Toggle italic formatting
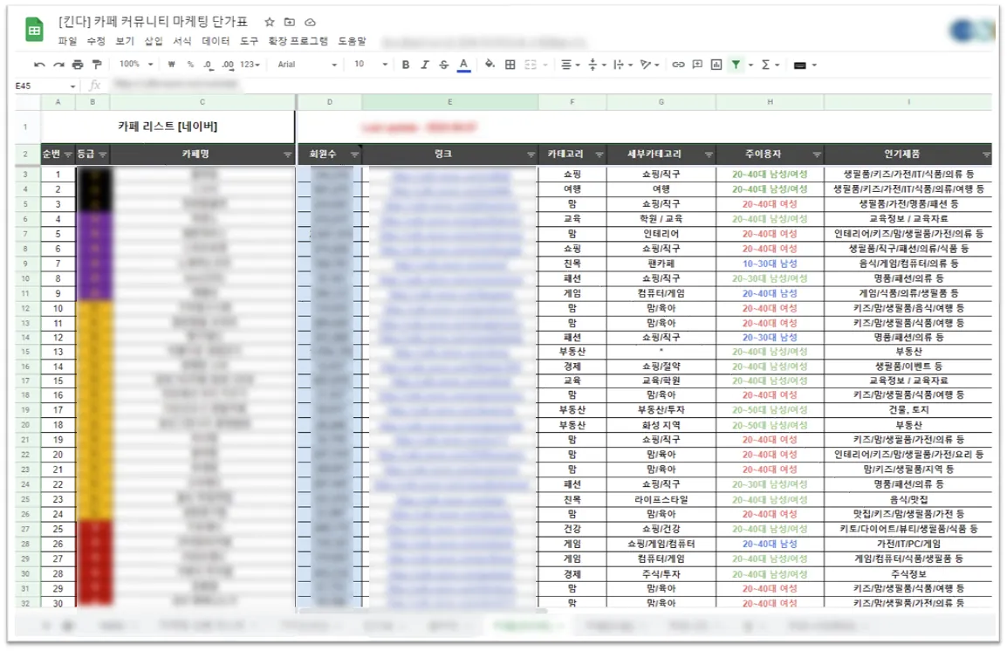Viewport: 1007px width, 651px height. (x=424, y=65)
